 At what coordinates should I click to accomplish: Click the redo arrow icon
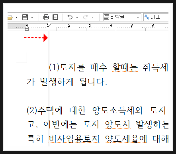86,17
